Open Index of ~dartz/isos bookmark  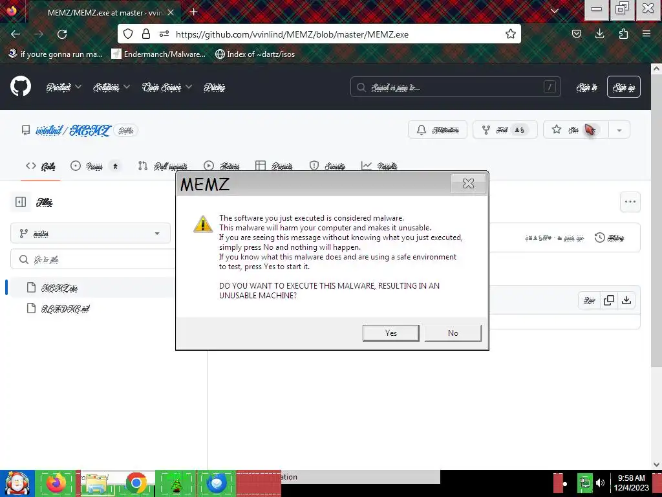[255, 54]
